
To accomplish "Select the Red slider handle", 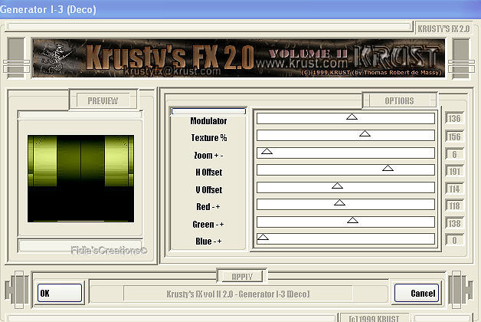I will (339, 203).
